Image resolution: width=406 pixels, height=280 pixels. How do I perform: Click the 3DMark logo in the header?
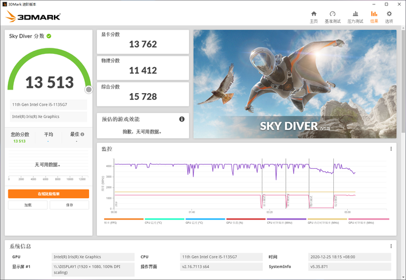point(33,17)
